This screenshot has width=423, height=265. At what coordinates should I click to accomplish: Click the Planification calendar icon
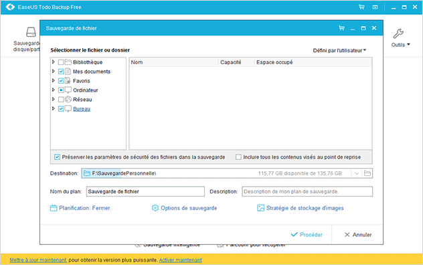click(x=54, y=208)
